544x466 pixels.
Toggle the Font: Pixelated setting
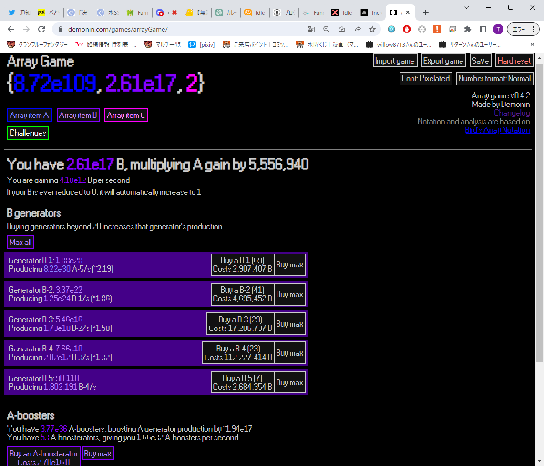click(426, 78)
